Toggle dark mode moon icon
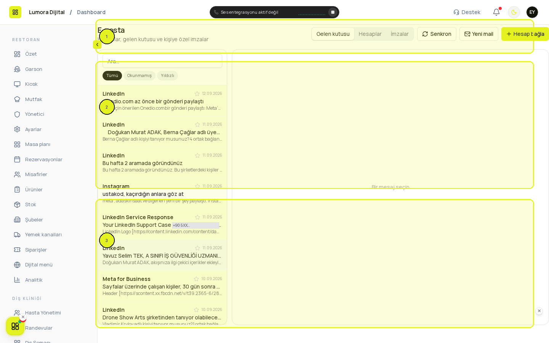This screenshot has height=343, width=549. 514,12
